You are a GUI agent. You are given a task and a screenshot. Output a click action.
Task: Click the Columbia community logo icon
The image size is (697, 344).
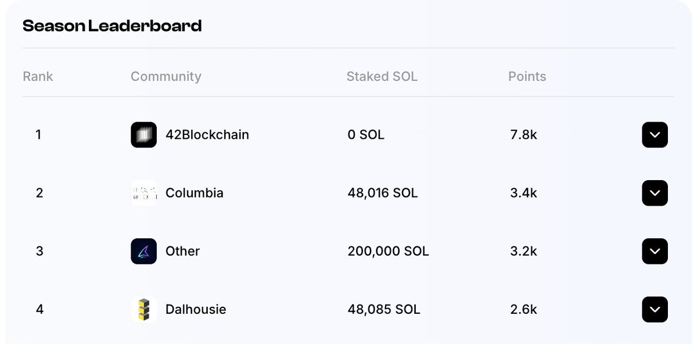point(143,193)
